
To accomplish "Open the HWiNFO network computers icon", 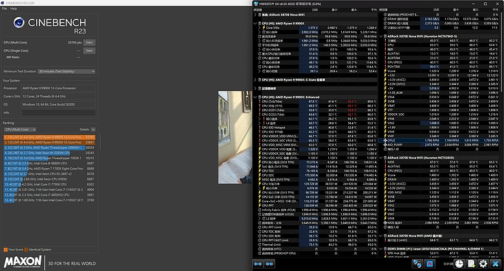I will click(x=417, y=264).
